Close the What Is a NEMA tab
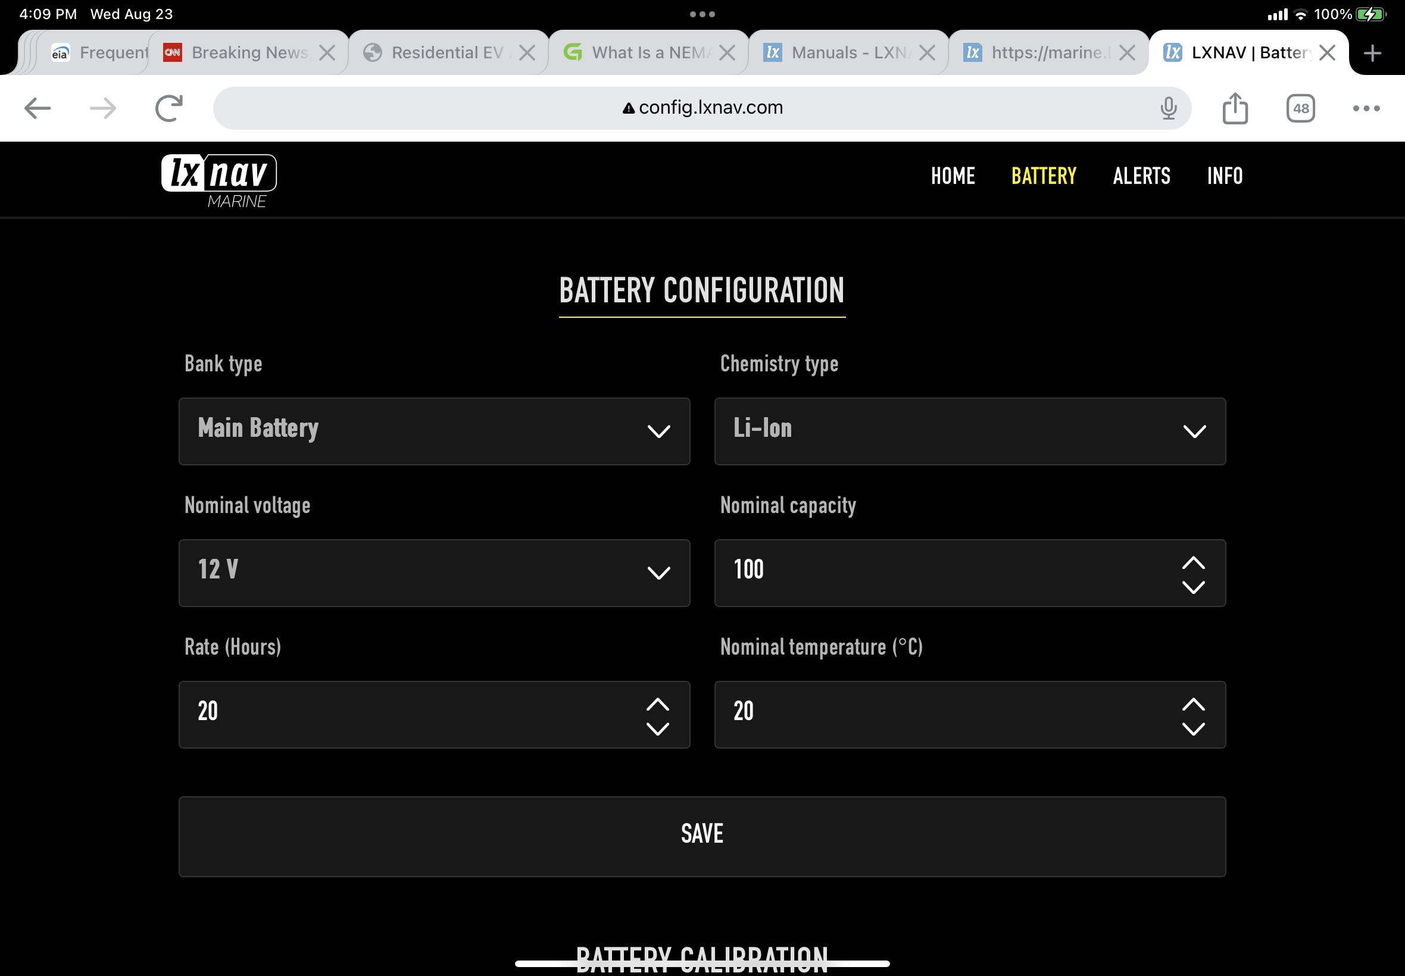Viewport: 1405px width, 976px height. pos(728,53)
